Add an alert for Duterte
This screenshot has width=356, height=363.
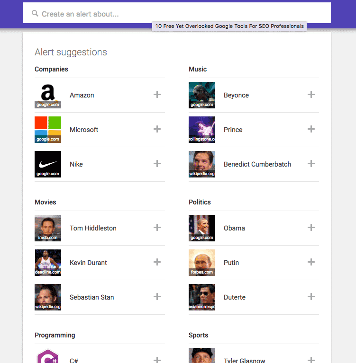pos(311,297)
